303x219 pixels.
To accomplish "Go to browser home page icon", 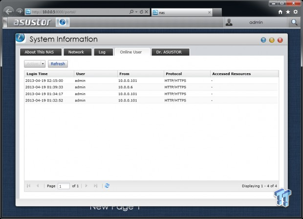I will coord(281,12).
